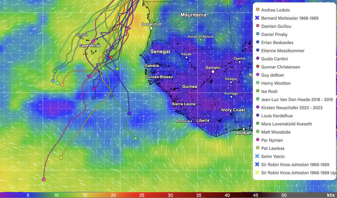Click the 40 mark on the wind speed scale
The width and height of the screenshot is (337, 198).
coord(227,195)
